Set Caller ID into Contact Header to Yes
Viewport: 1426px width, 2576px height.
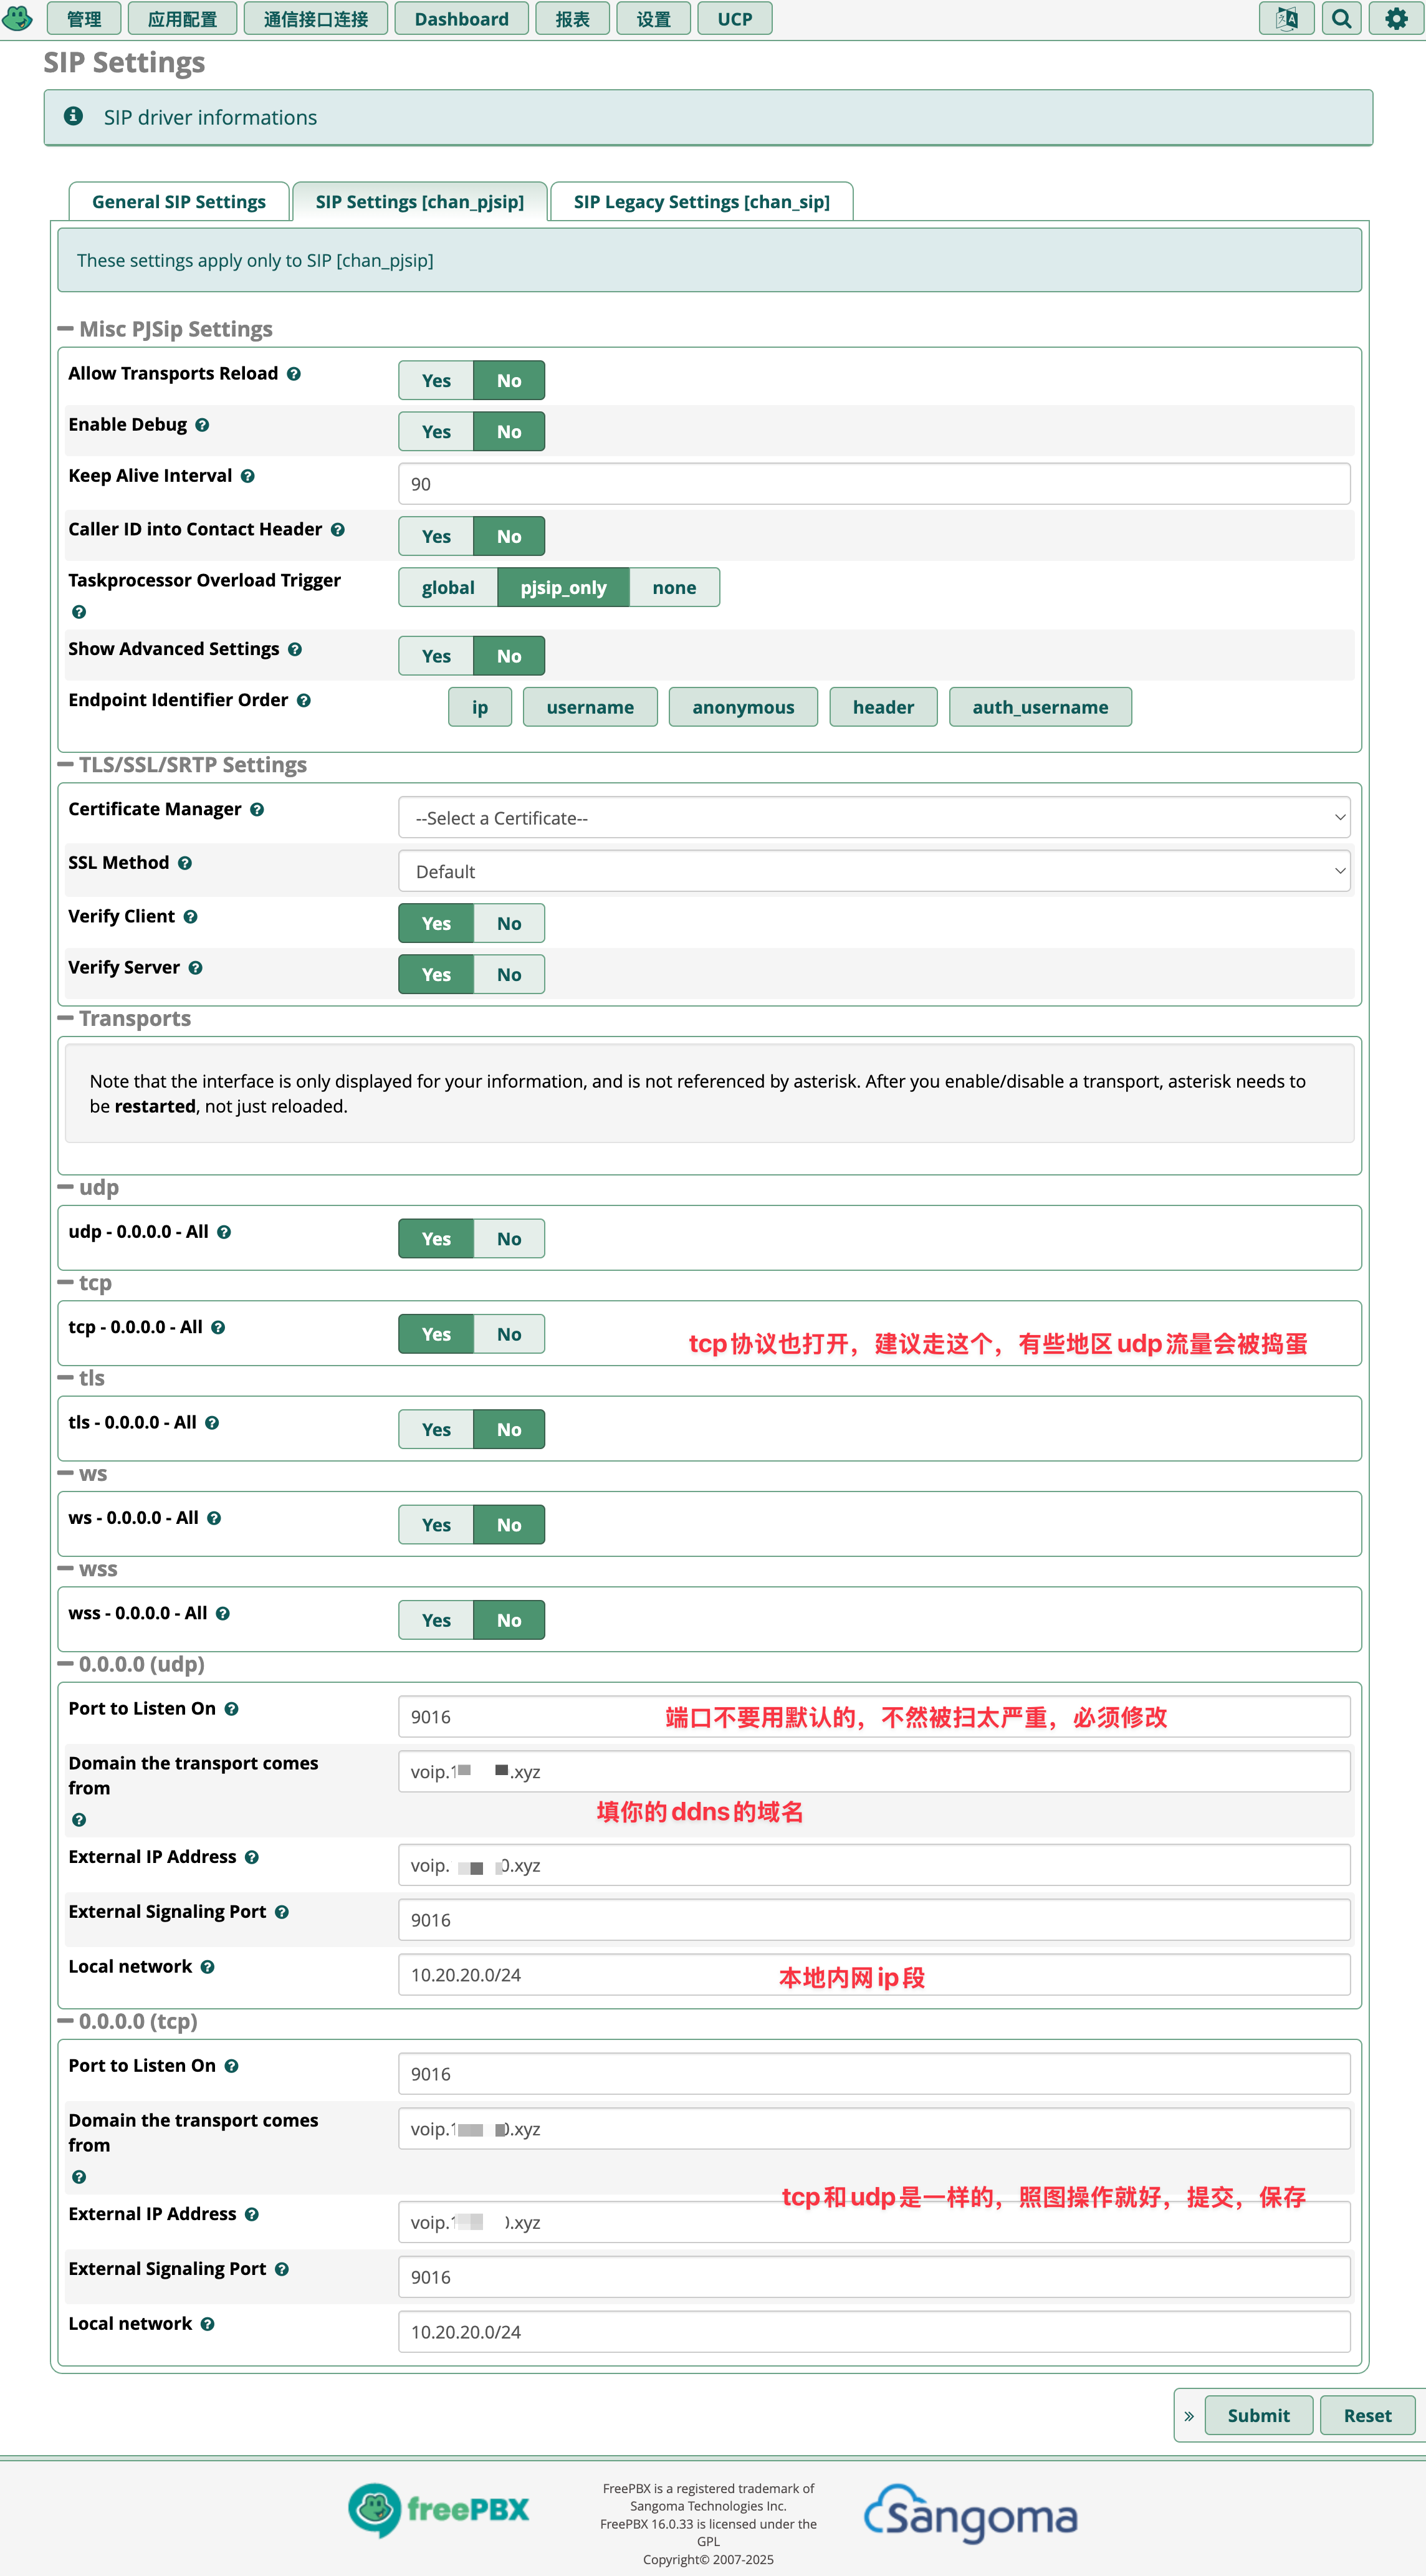[x=436, y=536]
